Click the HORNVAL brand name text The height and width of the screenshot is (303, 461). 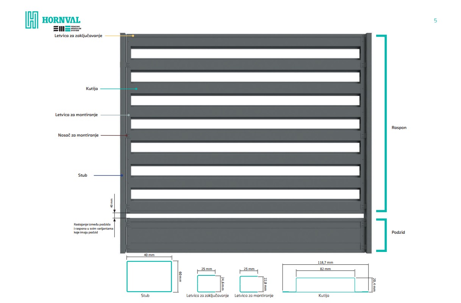point(61,20)
